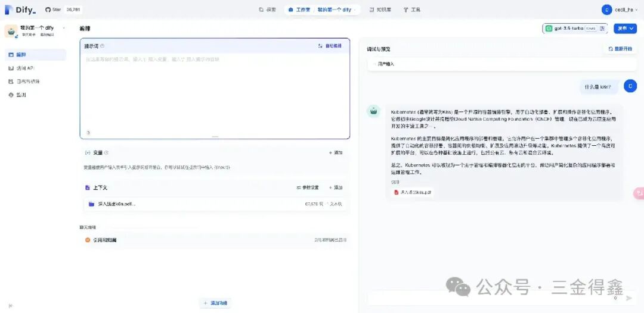Click the OpenAI model icon
Screen dimensions: 644x313
click(549, 29)
